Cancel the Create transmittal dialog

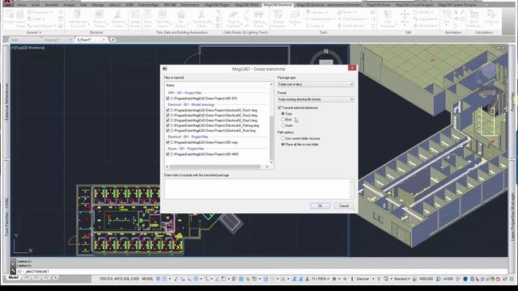[343, 205]
